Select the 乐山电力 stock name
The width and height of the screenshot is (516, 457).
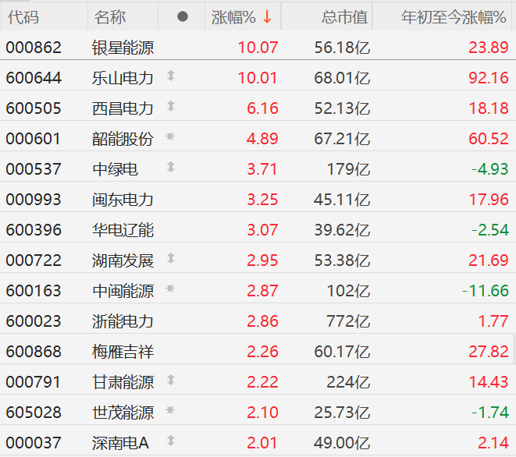click(123, 78)
